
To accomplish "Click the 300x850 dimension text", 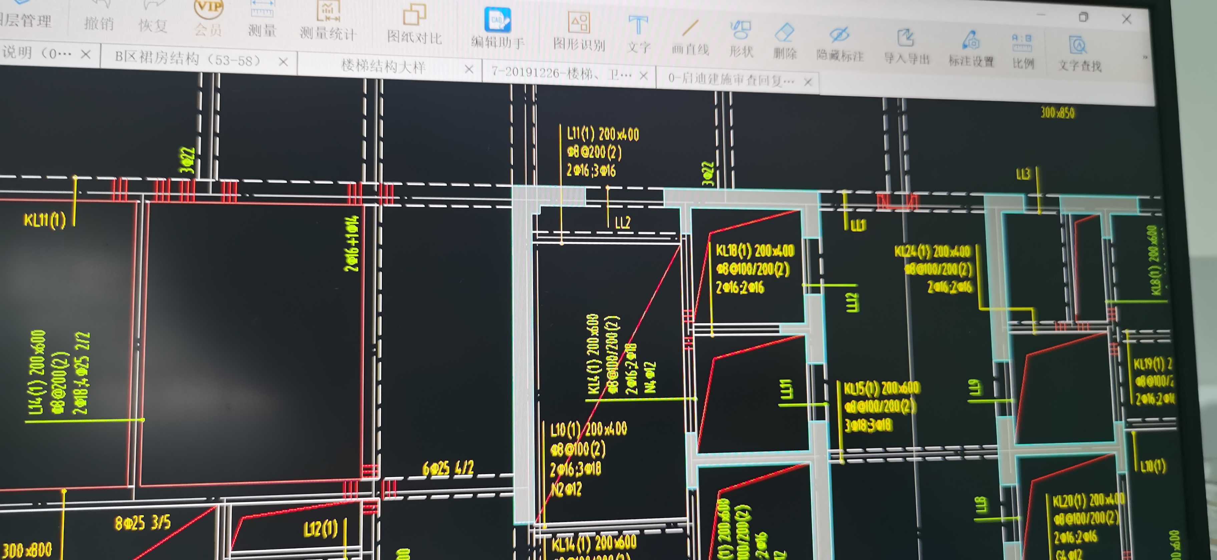I will [1057, 113].
